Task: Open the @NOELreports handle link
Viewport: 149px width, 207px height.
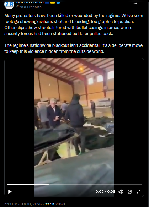Action: click(29, 7)
